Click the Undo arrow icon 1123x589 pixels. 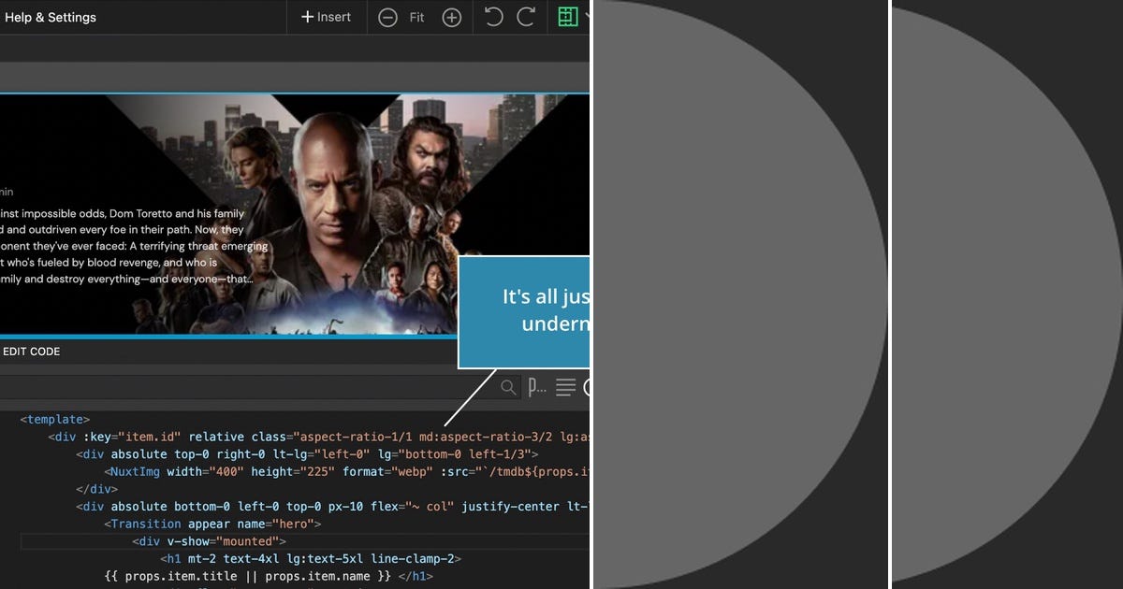tap(493, 17)
